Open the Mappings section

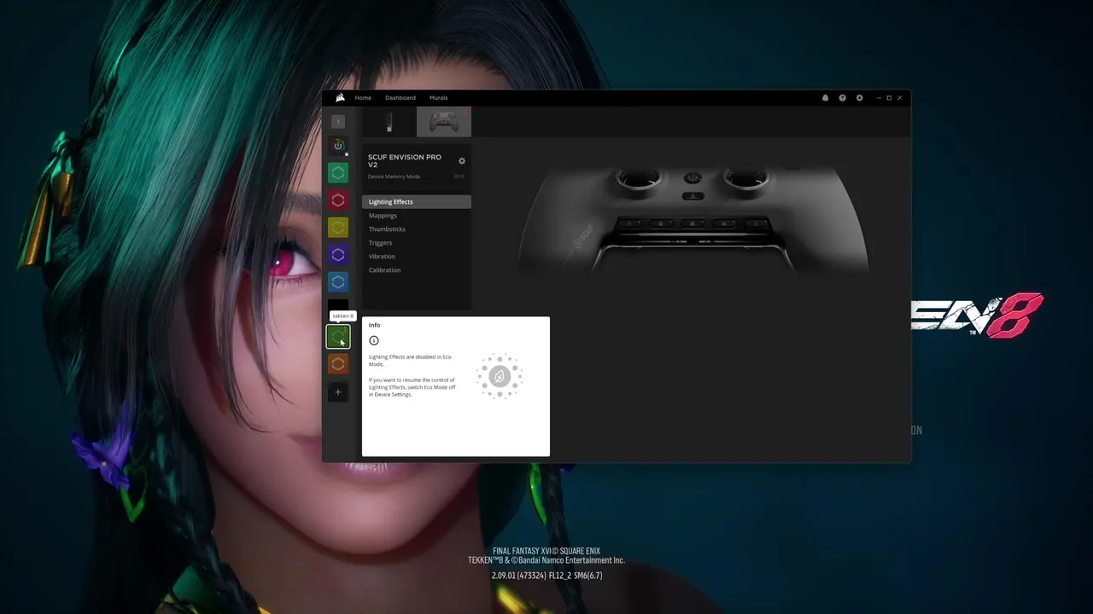point(417,216)
